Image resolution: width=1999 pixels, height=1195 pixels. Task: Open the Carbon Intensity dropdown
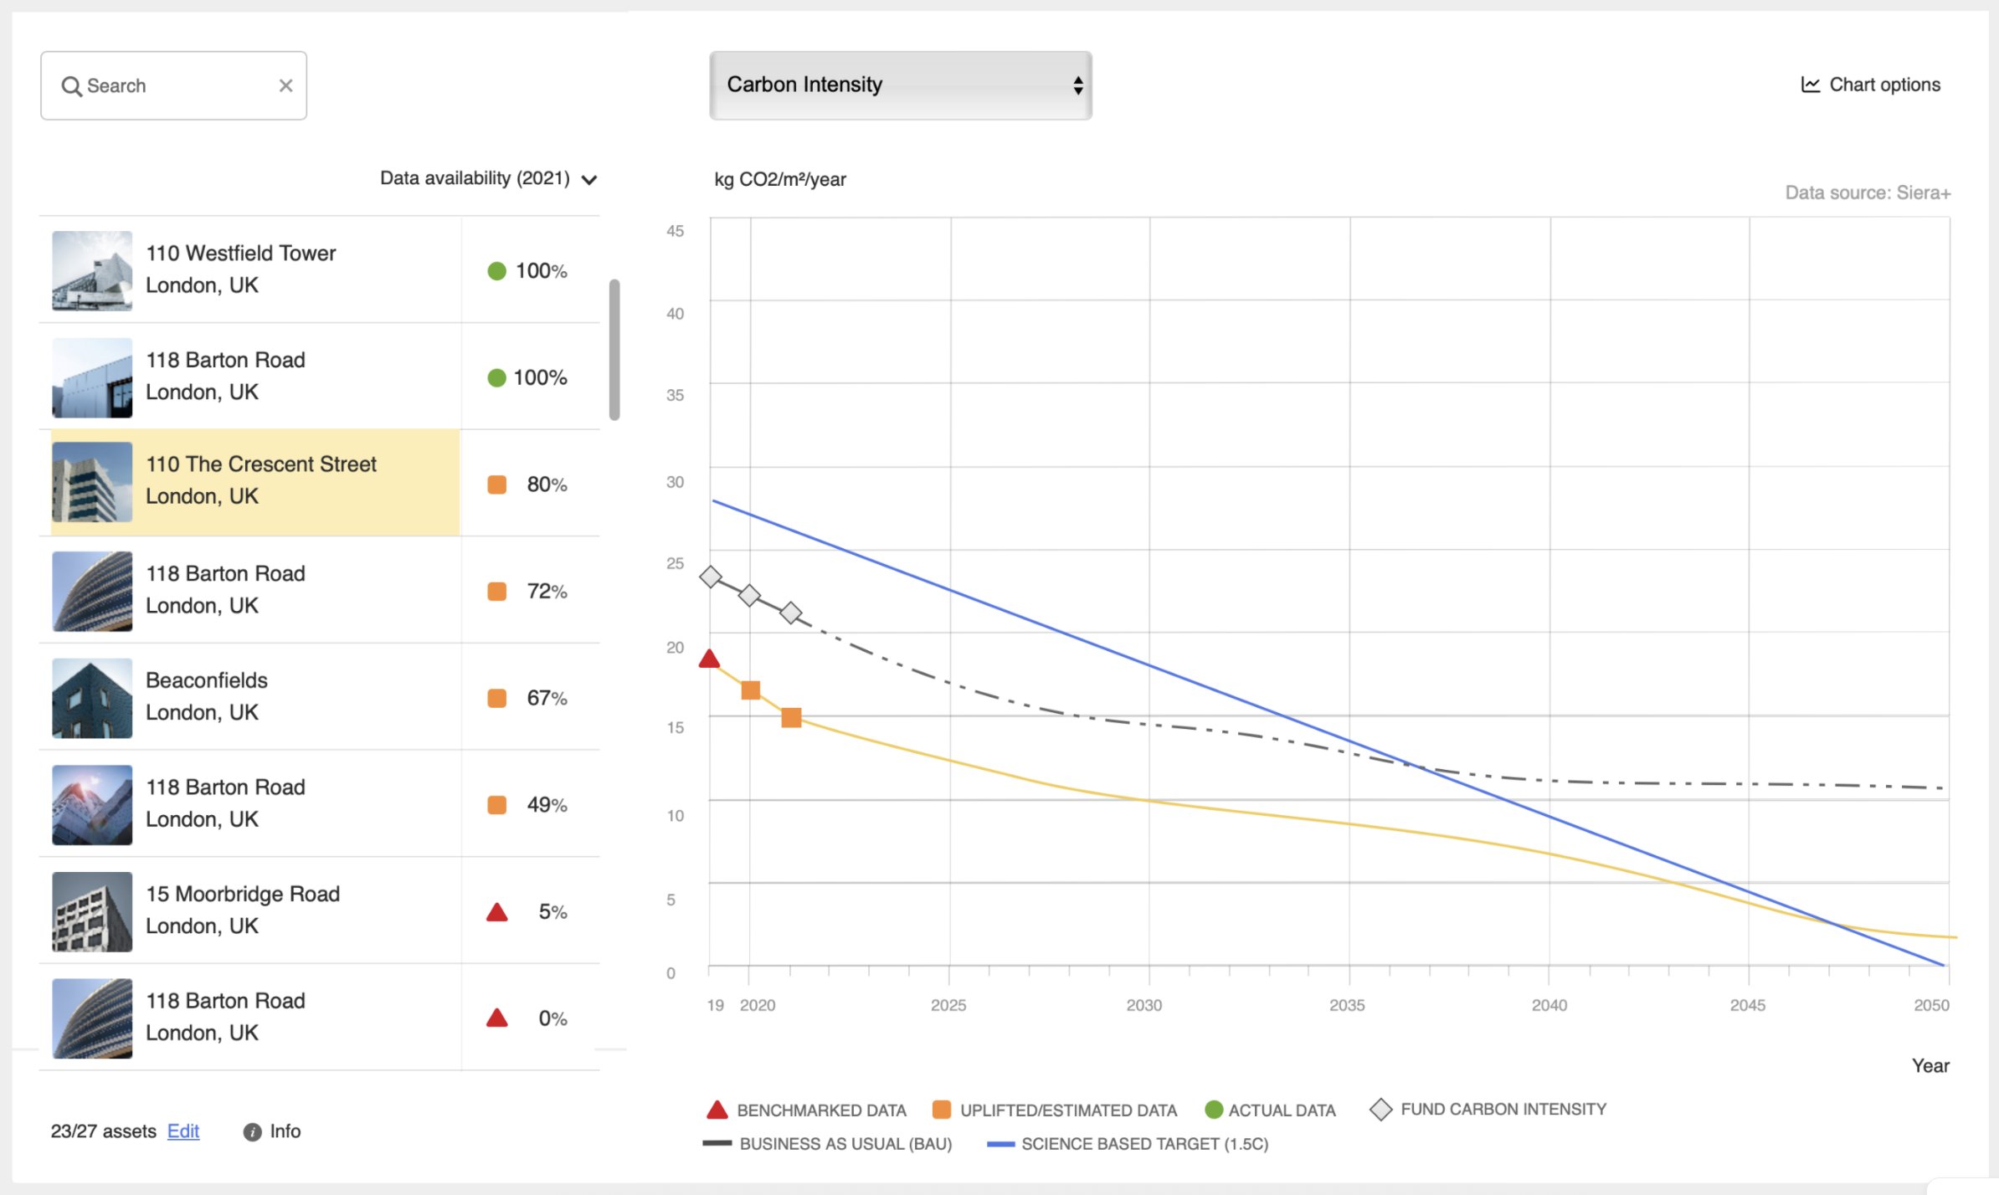click(901, 85)
